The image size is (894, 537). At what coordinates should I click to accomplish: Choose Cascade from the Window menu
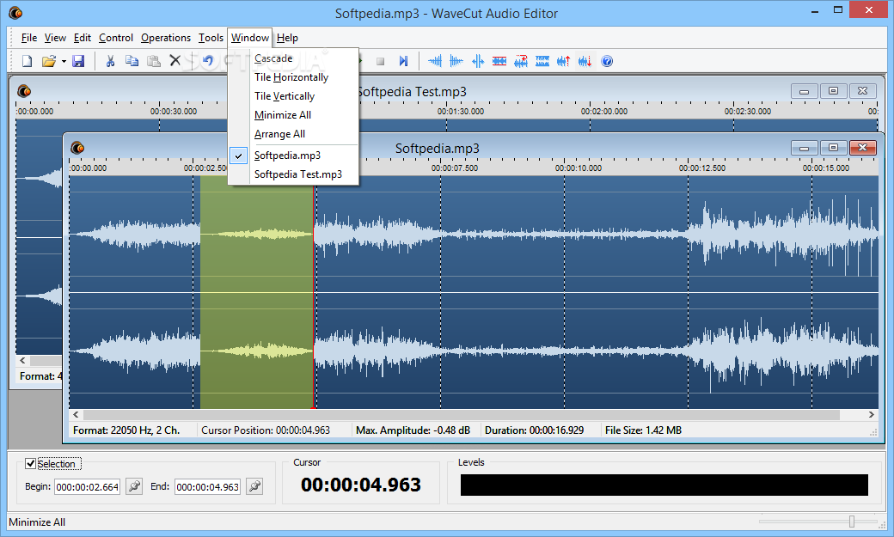click(x=293, y=58)
